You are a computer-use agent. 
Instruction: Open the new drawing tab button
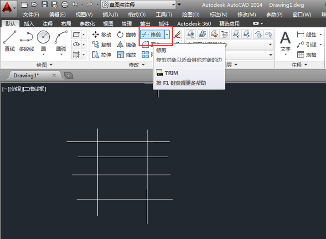point(68,75)
